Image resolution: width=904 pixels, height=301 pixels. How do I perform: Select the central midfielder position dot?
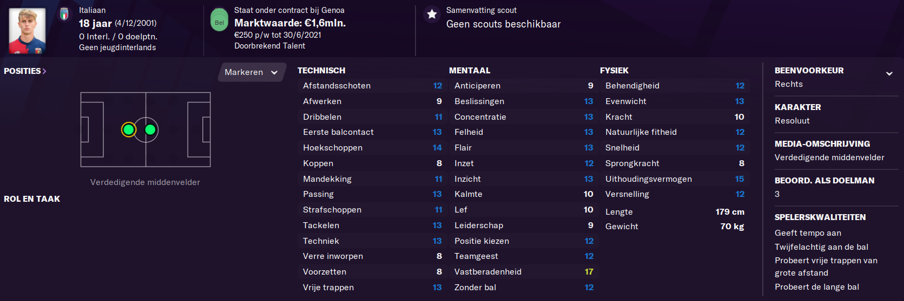[150, 129]
